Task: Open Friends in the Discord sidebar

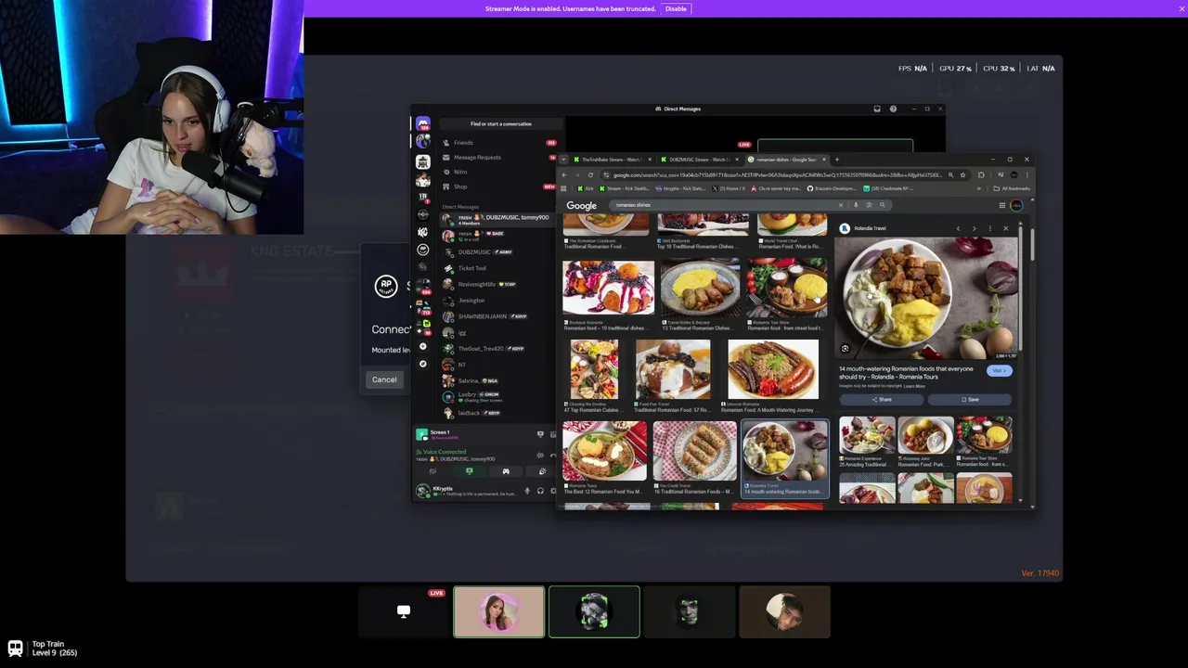Action: tap(499, 143)
